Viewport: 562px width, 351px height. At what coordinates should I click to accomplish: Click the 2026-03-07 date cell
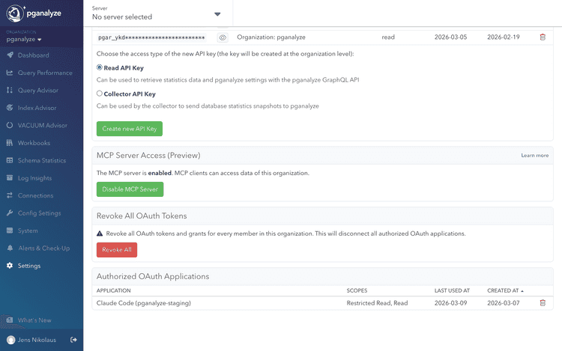[x=504, y=303]
